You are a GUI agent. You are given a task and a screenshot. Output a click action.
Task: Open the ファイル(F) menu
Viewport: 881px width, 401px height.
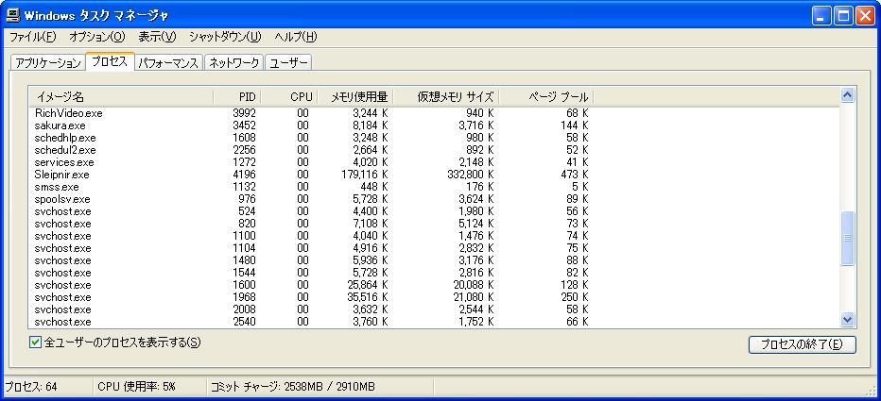pos(33,37)
